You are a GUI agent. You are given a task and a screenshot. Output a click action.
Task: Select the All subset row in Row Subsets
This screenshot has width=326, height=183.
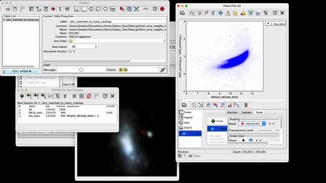pyautogui.click(x=67, y=109)
